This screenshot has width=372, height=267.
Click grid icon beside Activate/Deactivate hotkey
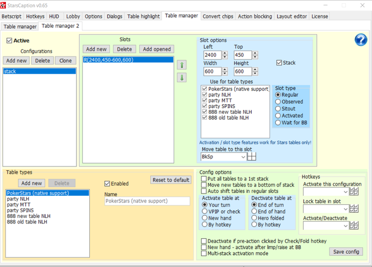tap(354, 226)
